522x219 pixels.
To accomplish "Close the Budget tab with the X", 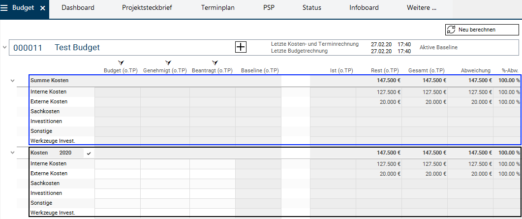I will (x=42, y=8).
